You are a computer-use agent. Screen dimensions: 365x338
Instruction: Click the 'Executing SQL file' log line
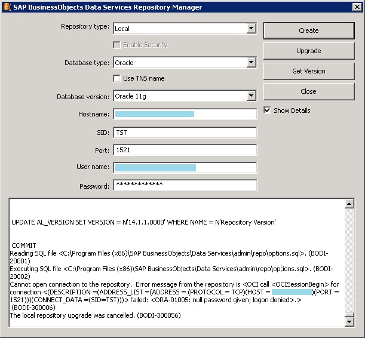click(x=171, y=273)
